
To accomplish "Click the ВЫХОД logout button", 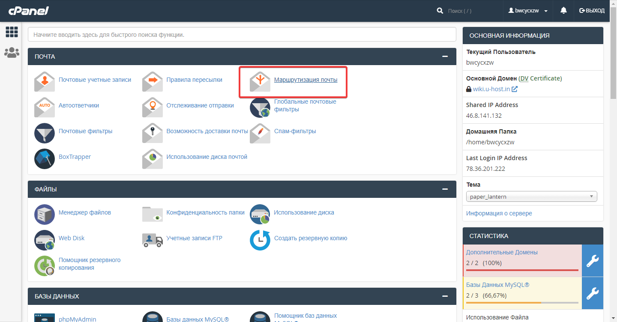I will click(x=592, y=11).
